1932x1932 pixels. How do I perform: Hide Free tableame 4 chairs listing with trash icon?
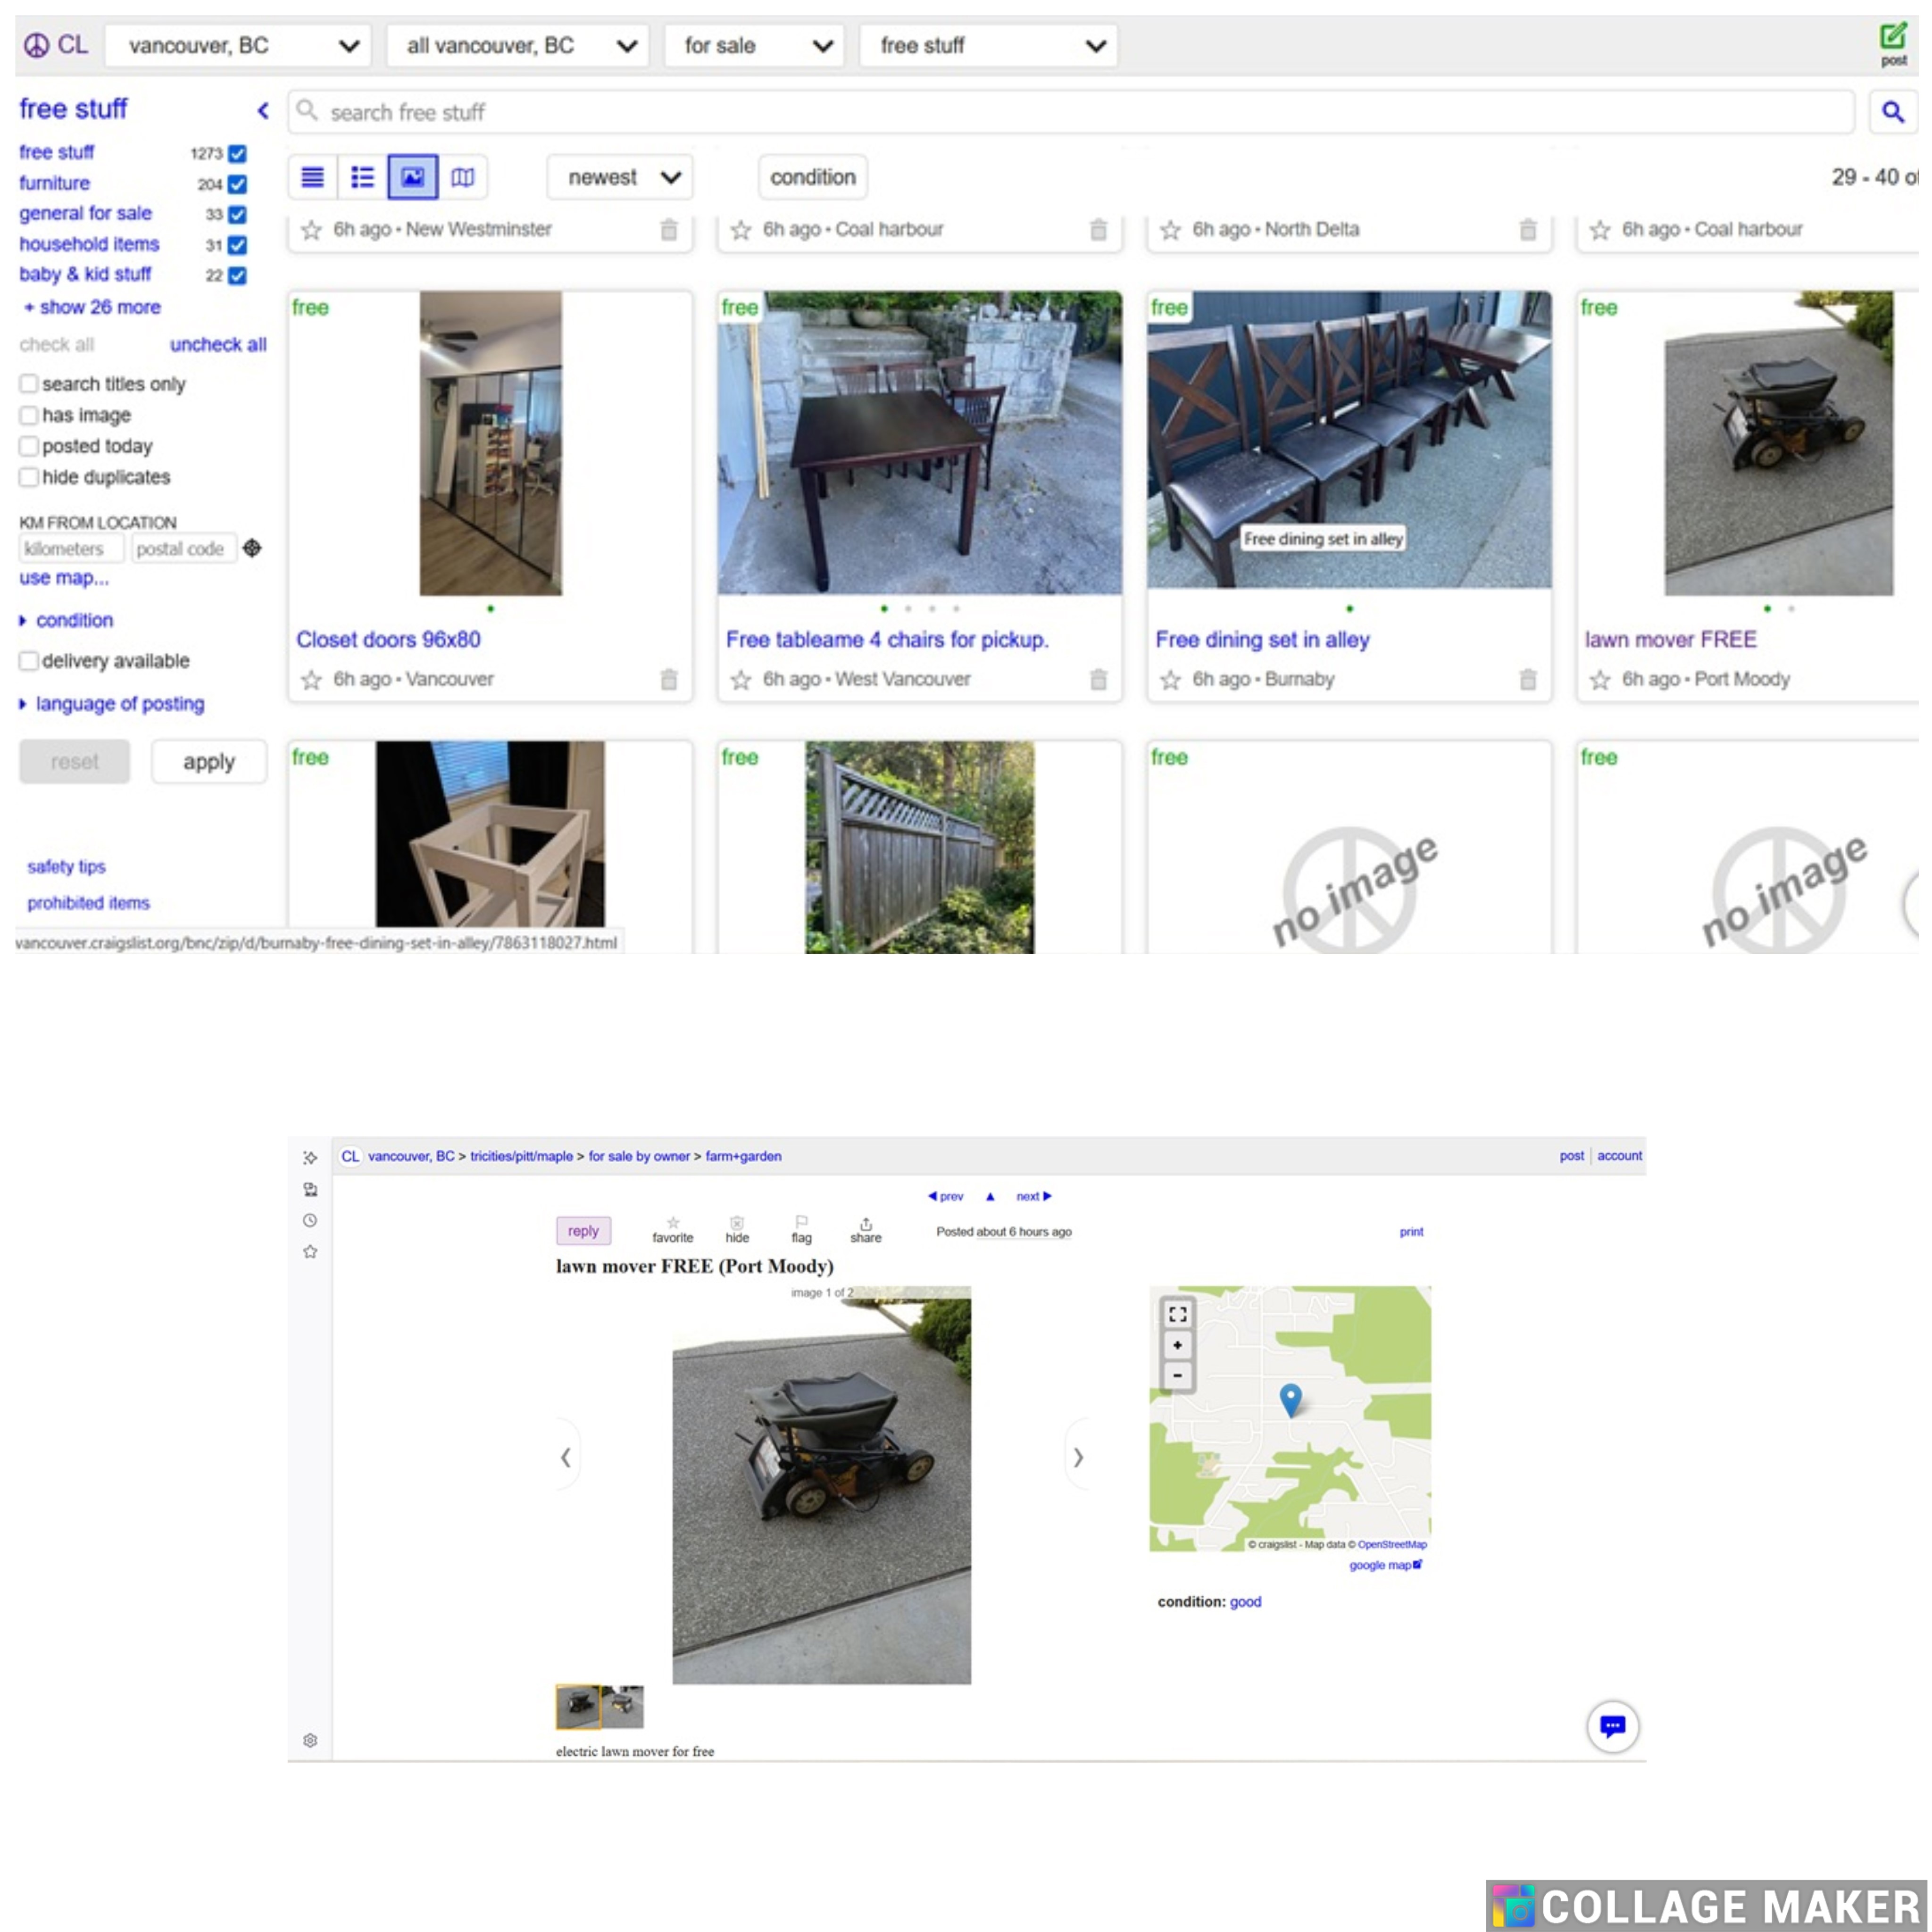click(1098, 680)
